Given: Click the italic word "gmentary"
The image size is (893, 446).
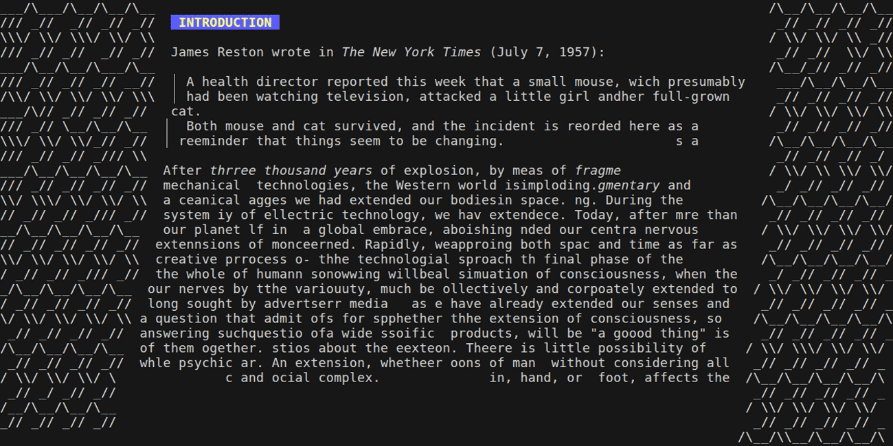Looking at the screenshot, I should coord(629,185).
